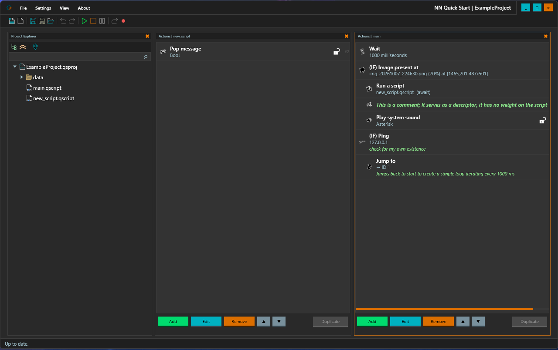Edit the selected action in new_script panel

[206, 321]
